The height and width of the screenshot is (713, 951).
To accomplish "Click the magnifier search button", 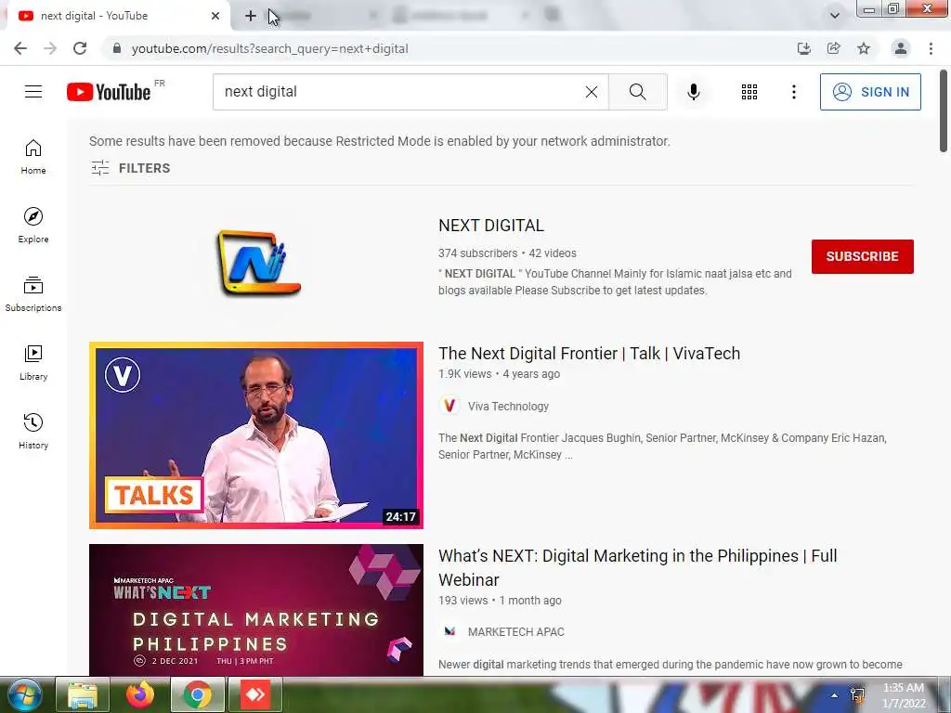I will [x=637, y=92].
